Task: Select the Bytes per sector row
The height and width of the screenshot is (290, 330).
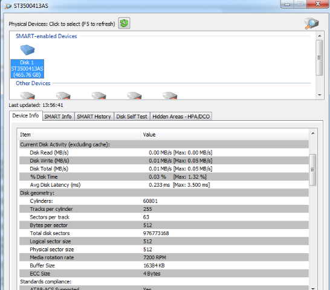Action: (164, 225)
